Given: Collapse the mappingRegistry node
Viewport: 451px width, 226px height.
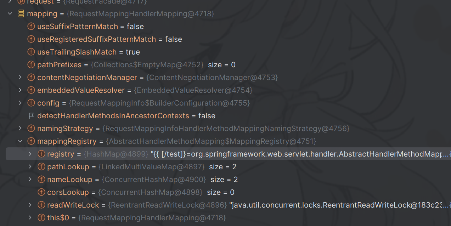Looking at the screenshot, I should (x=20, y=141).
